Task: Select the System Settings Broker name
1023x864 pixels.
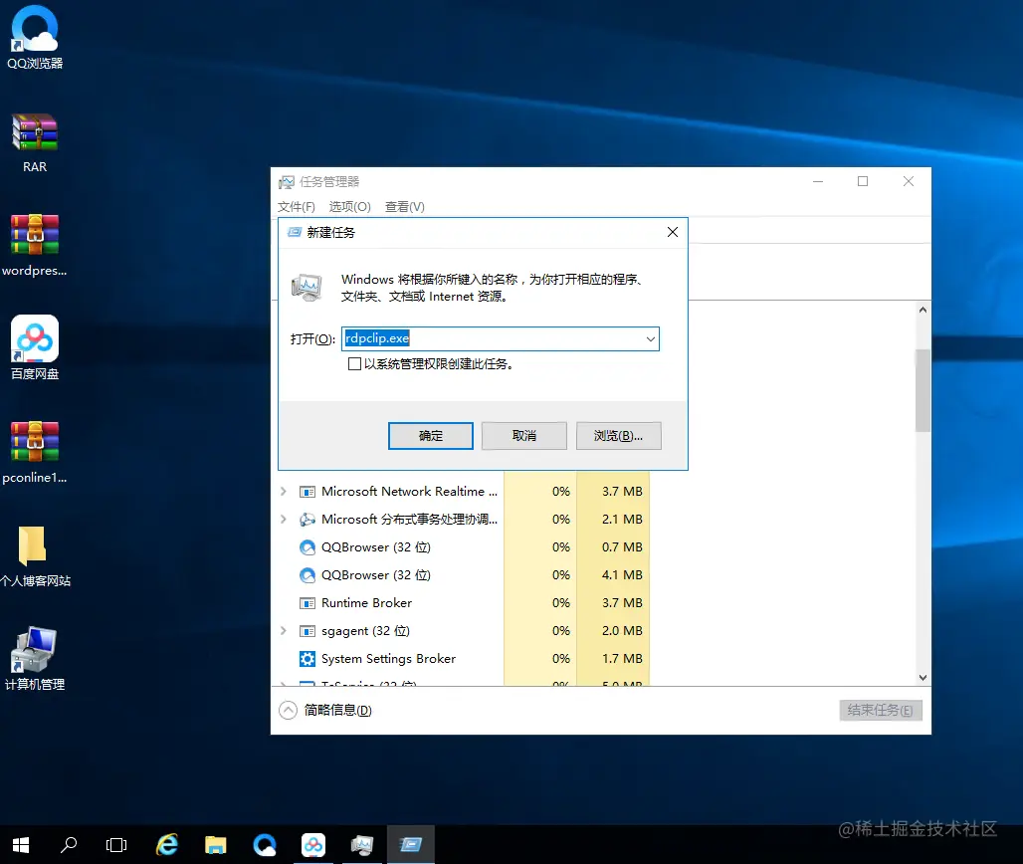Action: click(388, 659)
